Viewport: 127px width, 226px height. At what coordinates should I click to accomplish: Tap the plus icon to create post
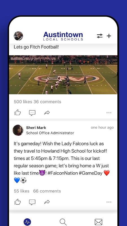pos(109,36)
